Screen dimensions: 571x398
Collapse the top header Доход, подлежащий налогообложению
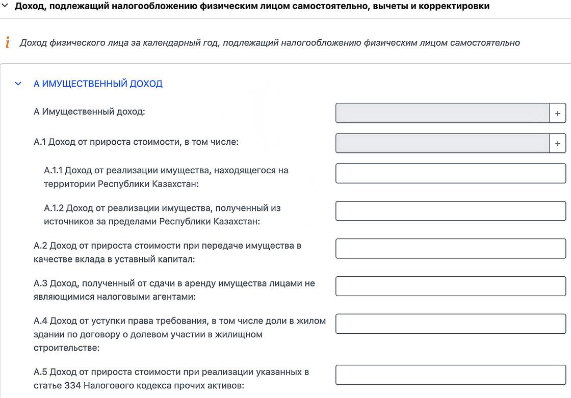coord(6,6)
